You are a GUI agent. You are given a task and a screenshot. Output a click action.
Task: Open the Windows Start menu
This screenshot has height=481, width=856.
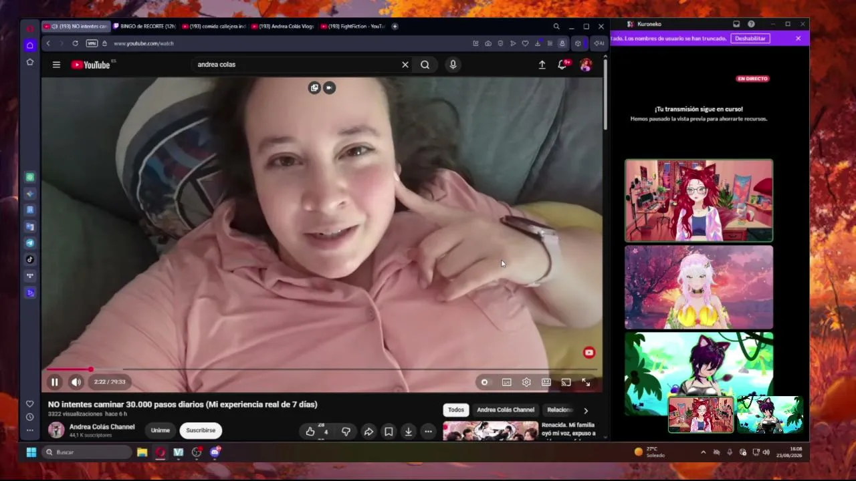tap(31, 452)
